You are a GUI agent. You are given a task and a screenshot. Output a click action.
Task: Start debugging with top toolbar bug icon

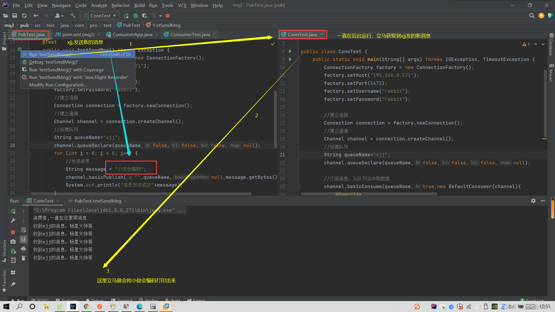point(136,16)
